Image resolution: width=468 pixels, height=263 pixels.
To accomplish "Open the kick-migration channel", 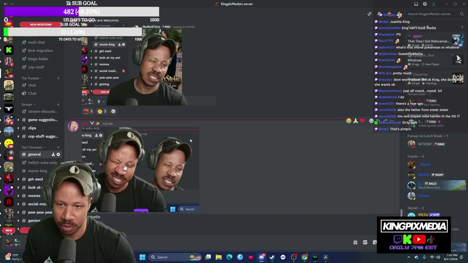I will (x=40, y=50).
